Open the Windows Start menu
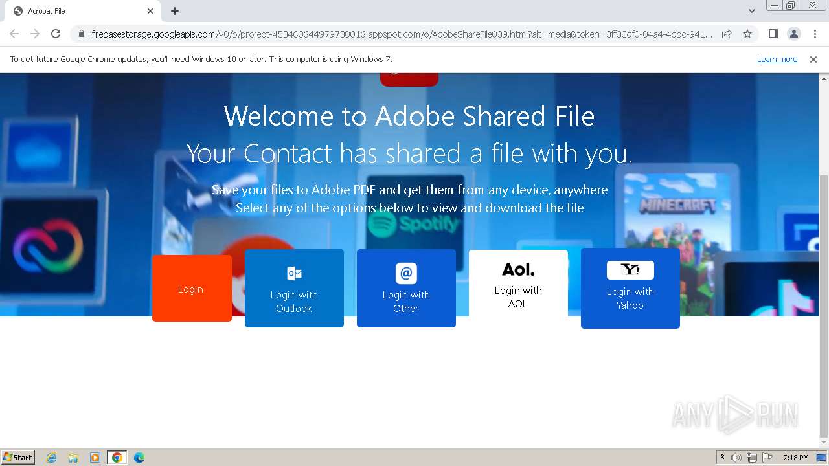This screenshot has height=466, width=829. point(18,457)
